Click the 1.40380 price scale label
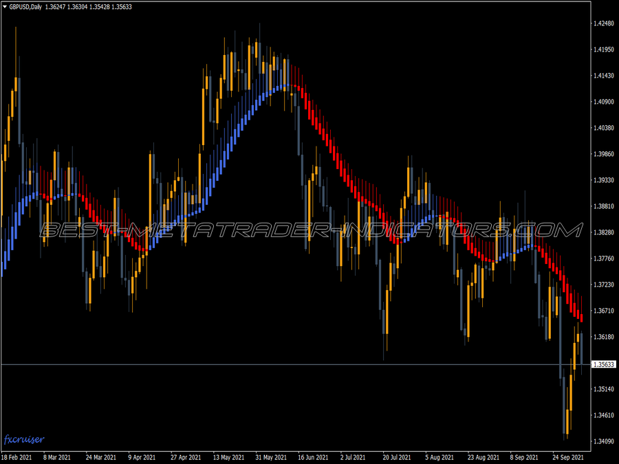The width and height of the screenshot is (619, 464). tap(604, 128)
